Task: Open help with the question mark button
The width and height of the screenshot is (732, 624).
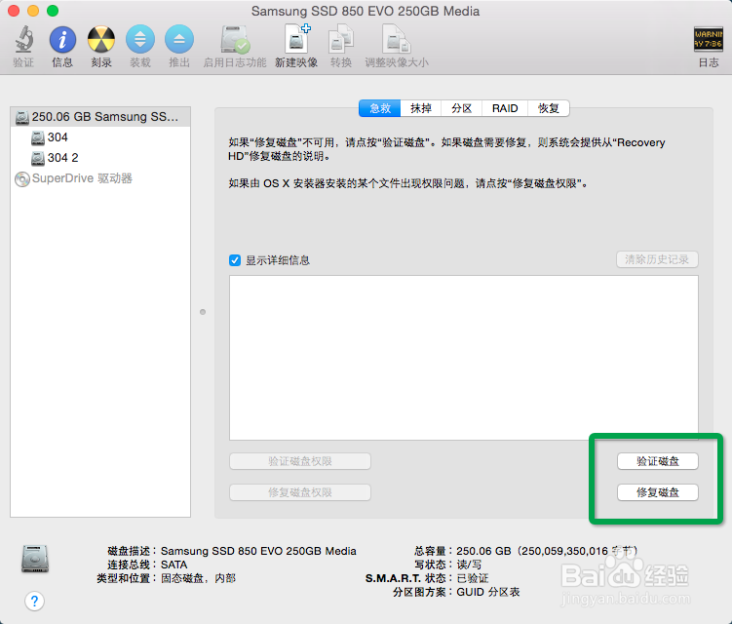Action: (x=34, y=601)
